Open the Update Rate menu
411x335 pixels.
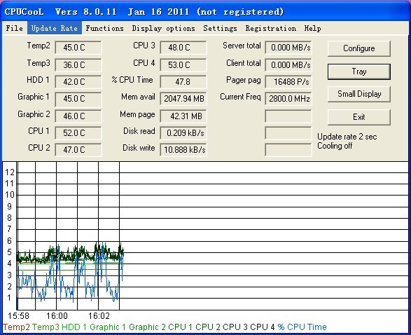tap(55, 28)
